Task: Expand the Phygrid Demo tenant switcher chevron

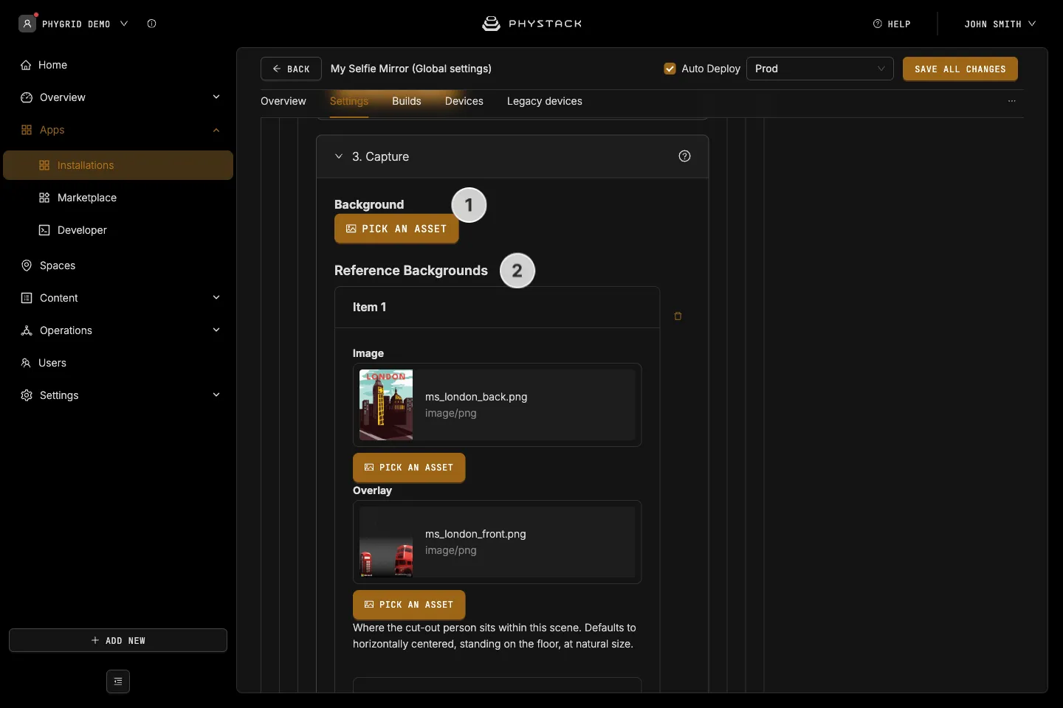Action: pyautogui.click(x=124, y=24)
